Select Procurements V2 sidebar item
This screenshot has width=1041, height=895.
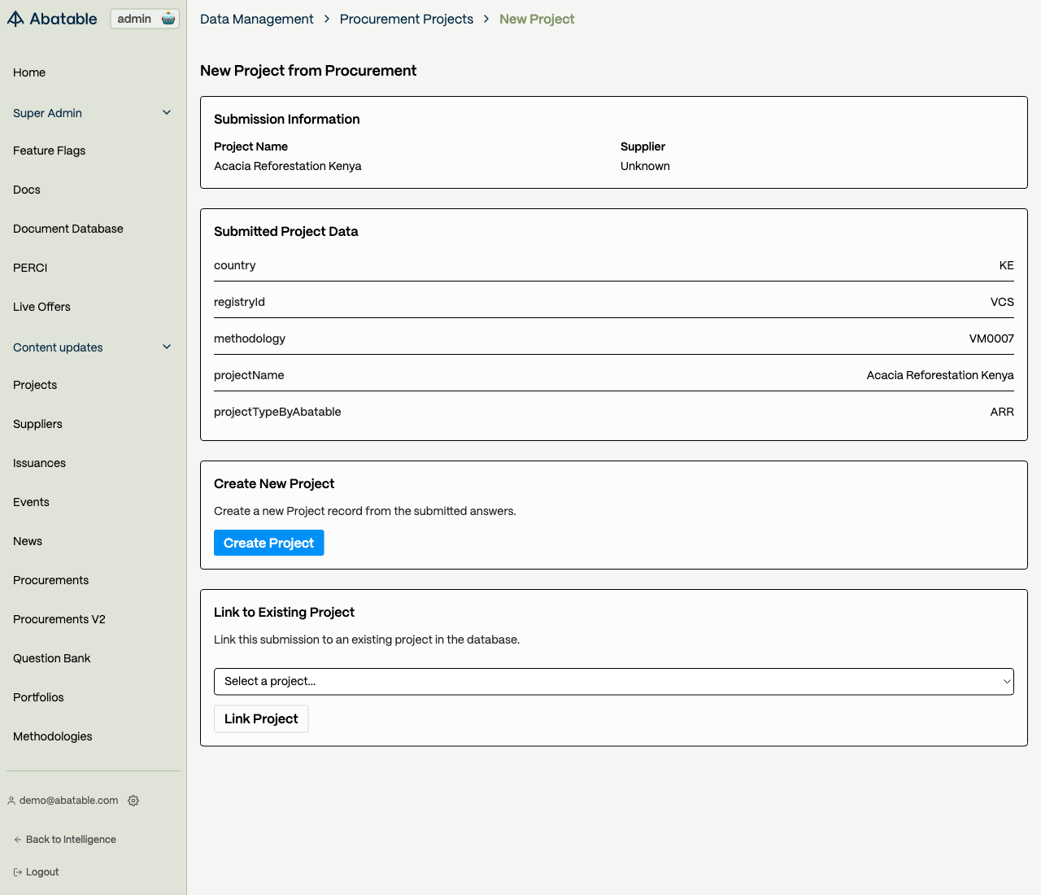59,619
